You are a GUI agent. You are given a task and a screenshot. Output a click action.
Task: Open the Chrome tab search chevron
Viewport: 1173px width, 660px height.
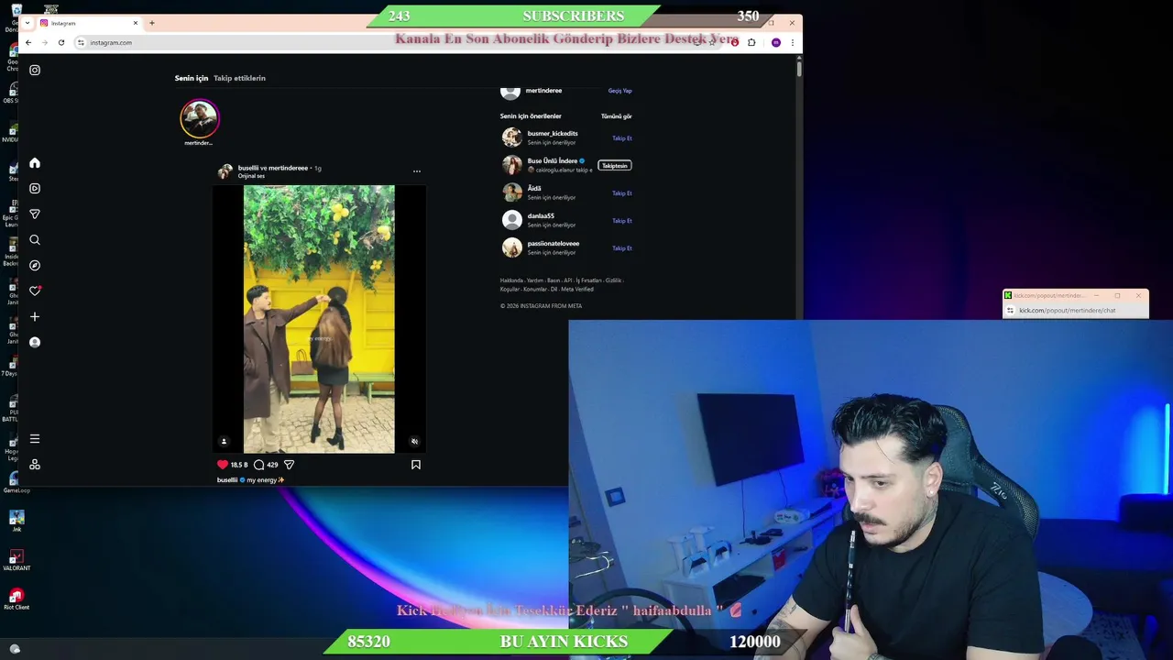pyautogui.click(x=27, y=23)
